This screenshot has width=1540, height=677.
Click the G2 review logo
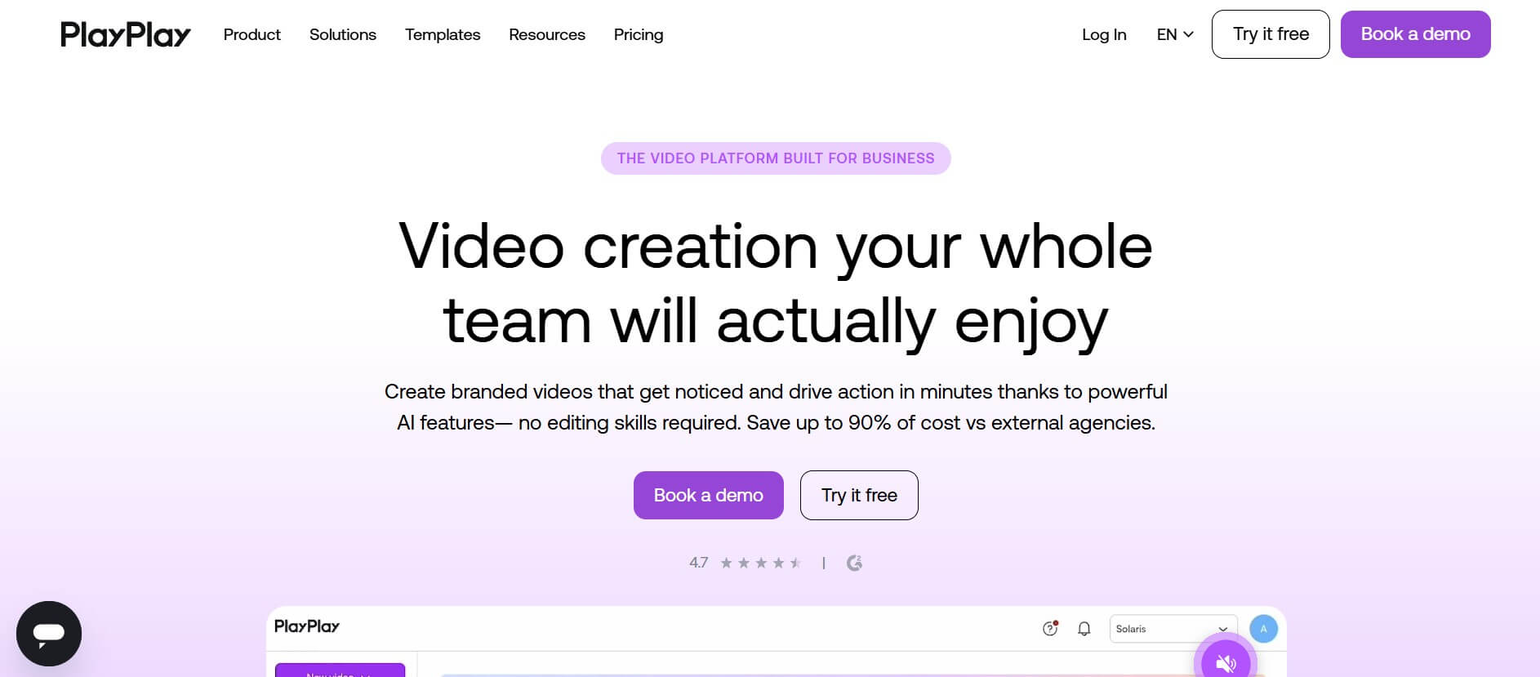[x=854, y=563]
